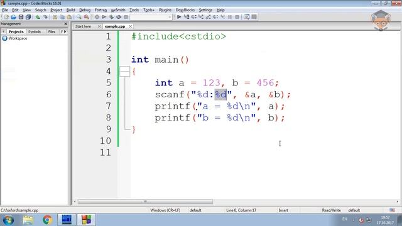Open the Plugins menu
Viewport: 402px width, 226px height.
pos(165,10)
